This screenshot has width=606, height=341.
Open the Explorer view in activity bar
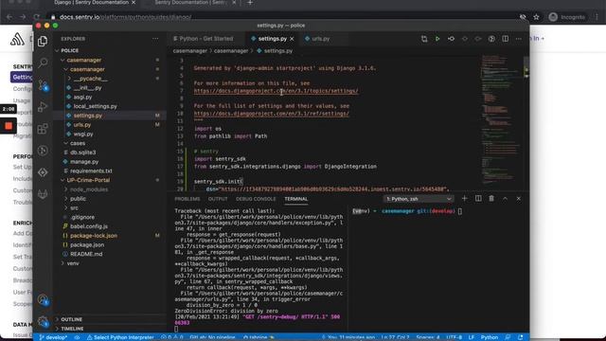pos(43,41)
